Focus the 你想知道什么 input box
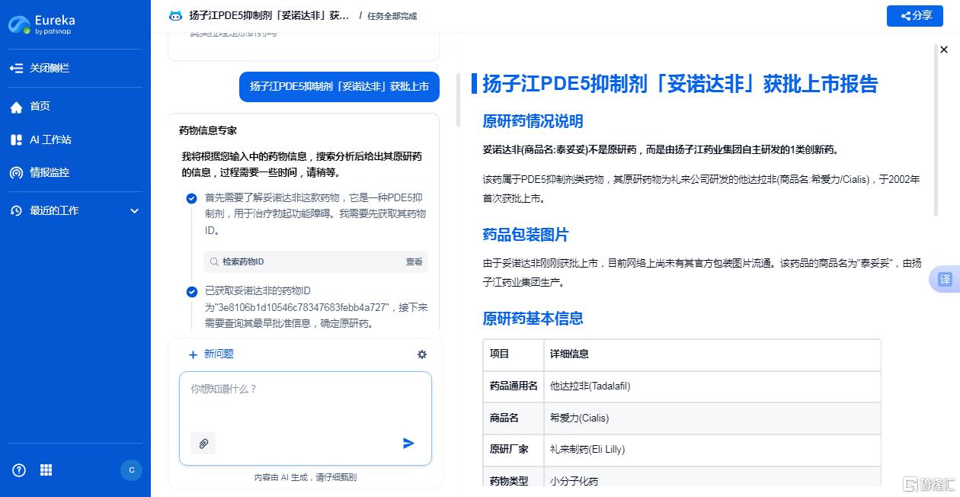The height and width of the screenshot is (497, 960). click(306, 418)
